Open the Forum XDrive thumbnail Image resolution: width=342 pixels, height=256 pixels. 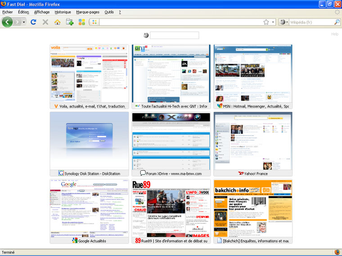tap(171, 141)
